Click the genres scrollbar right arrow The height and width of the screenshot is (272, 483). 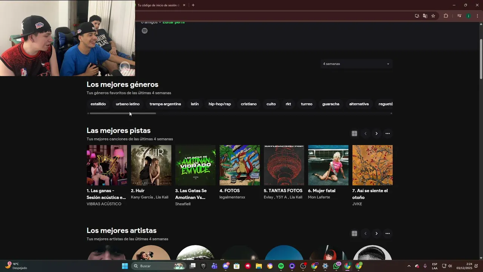tap(391, 113)
